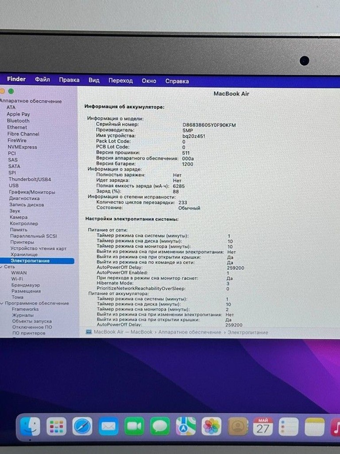Select FireWire in the sidebar

[17, 141]
